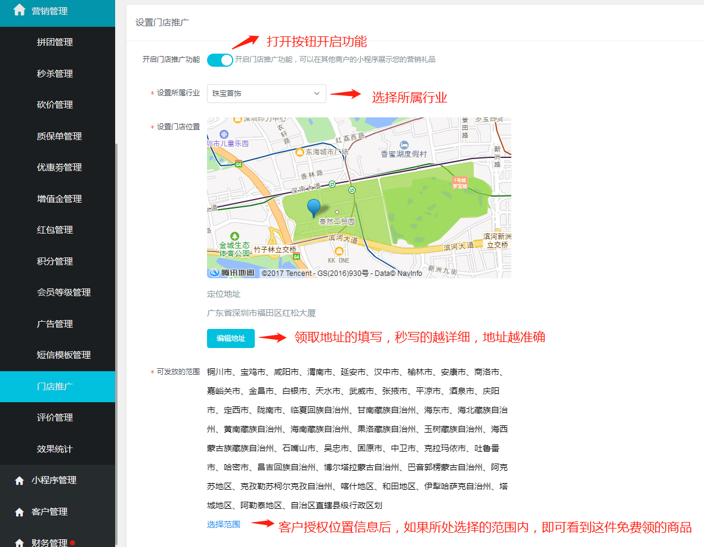Click the chevron arrow in 珠宝首饰 select box
The width and height of the screenshot is (704, 547).
(x=316, y=94)
